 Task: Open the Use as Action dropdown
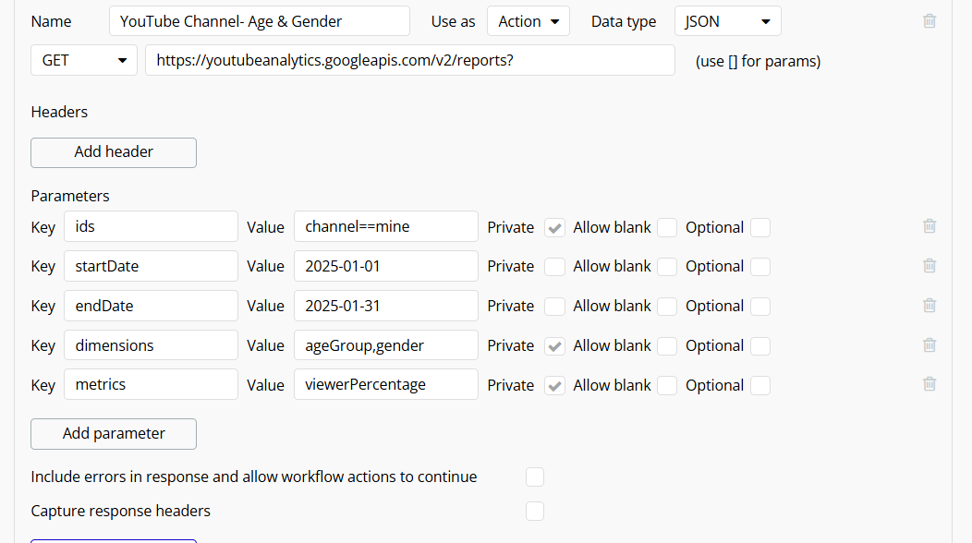pos(529,21)
